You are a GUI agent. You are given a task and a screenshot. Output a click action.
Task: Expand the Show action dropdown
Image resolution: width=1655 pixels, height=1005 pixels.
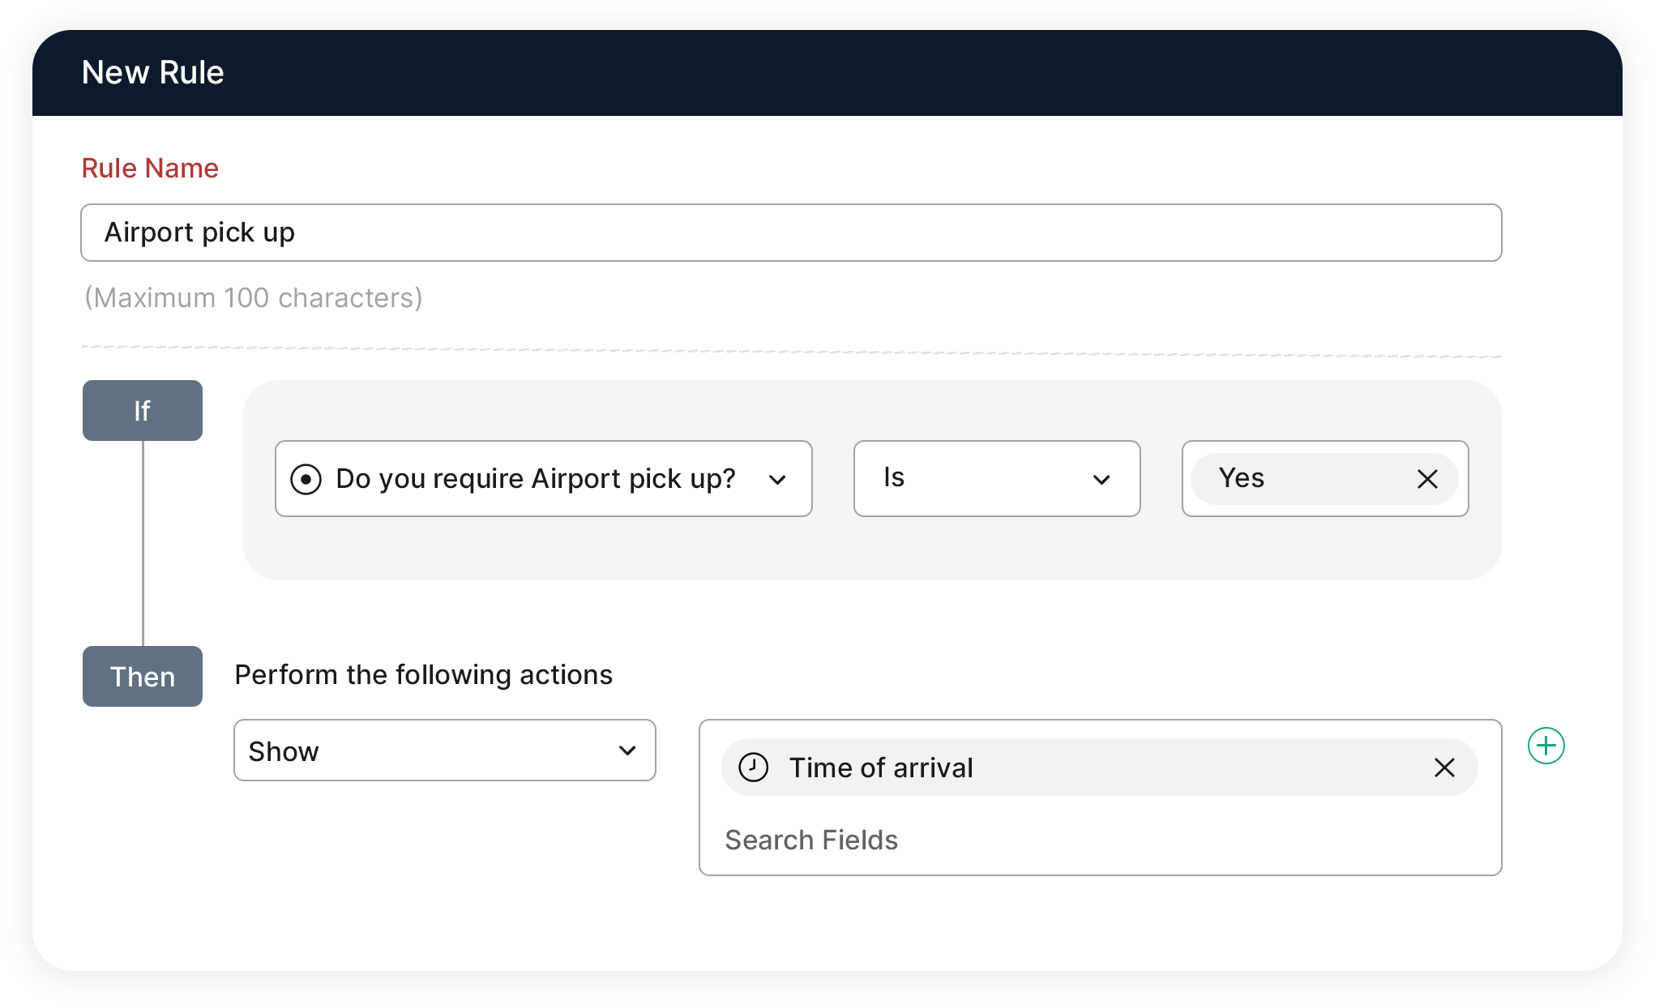coord(430,751)
